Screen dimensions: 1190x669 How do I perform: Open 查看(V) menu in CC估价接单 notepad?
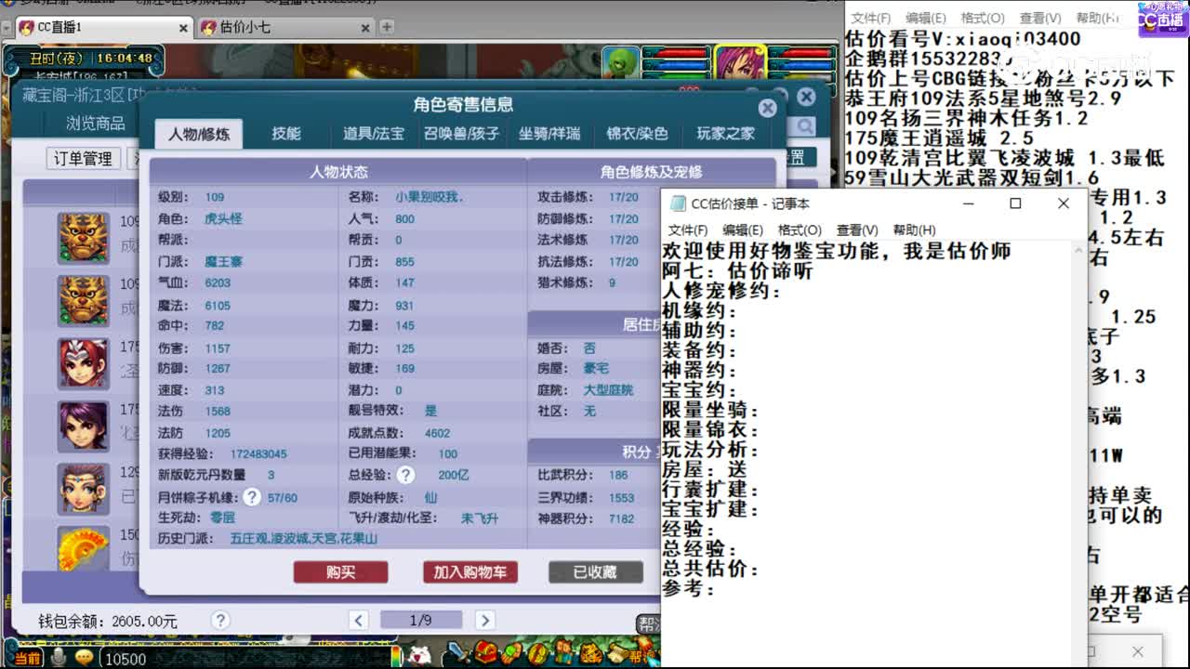(x=857, y=230)
